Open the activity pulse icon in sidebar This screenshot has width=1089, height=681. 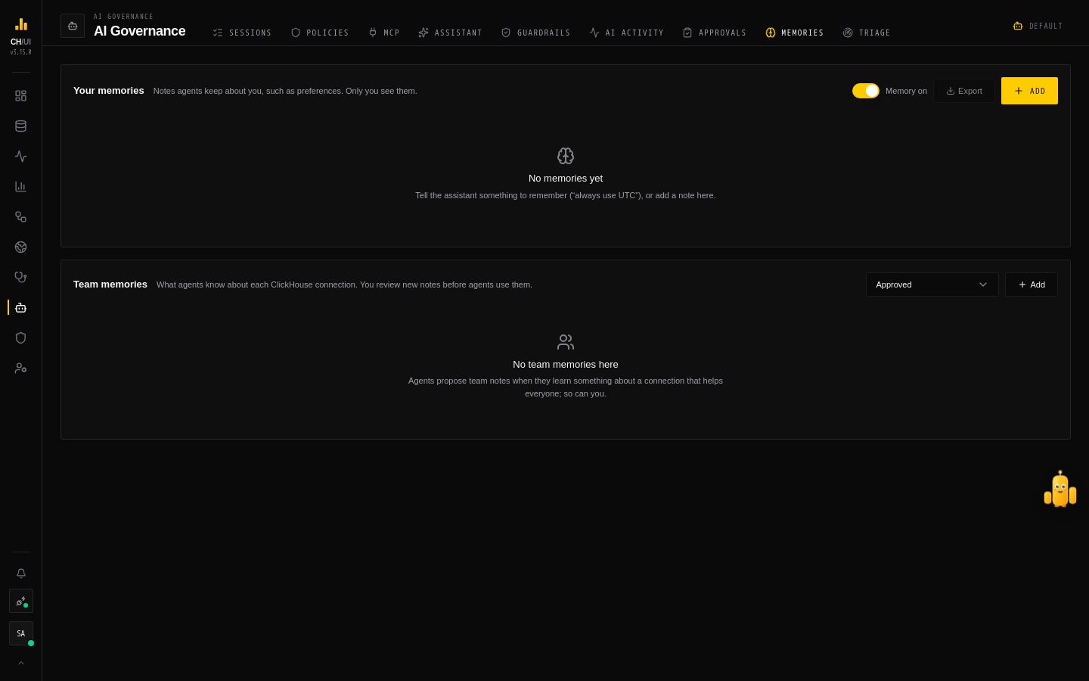point(20,157)
